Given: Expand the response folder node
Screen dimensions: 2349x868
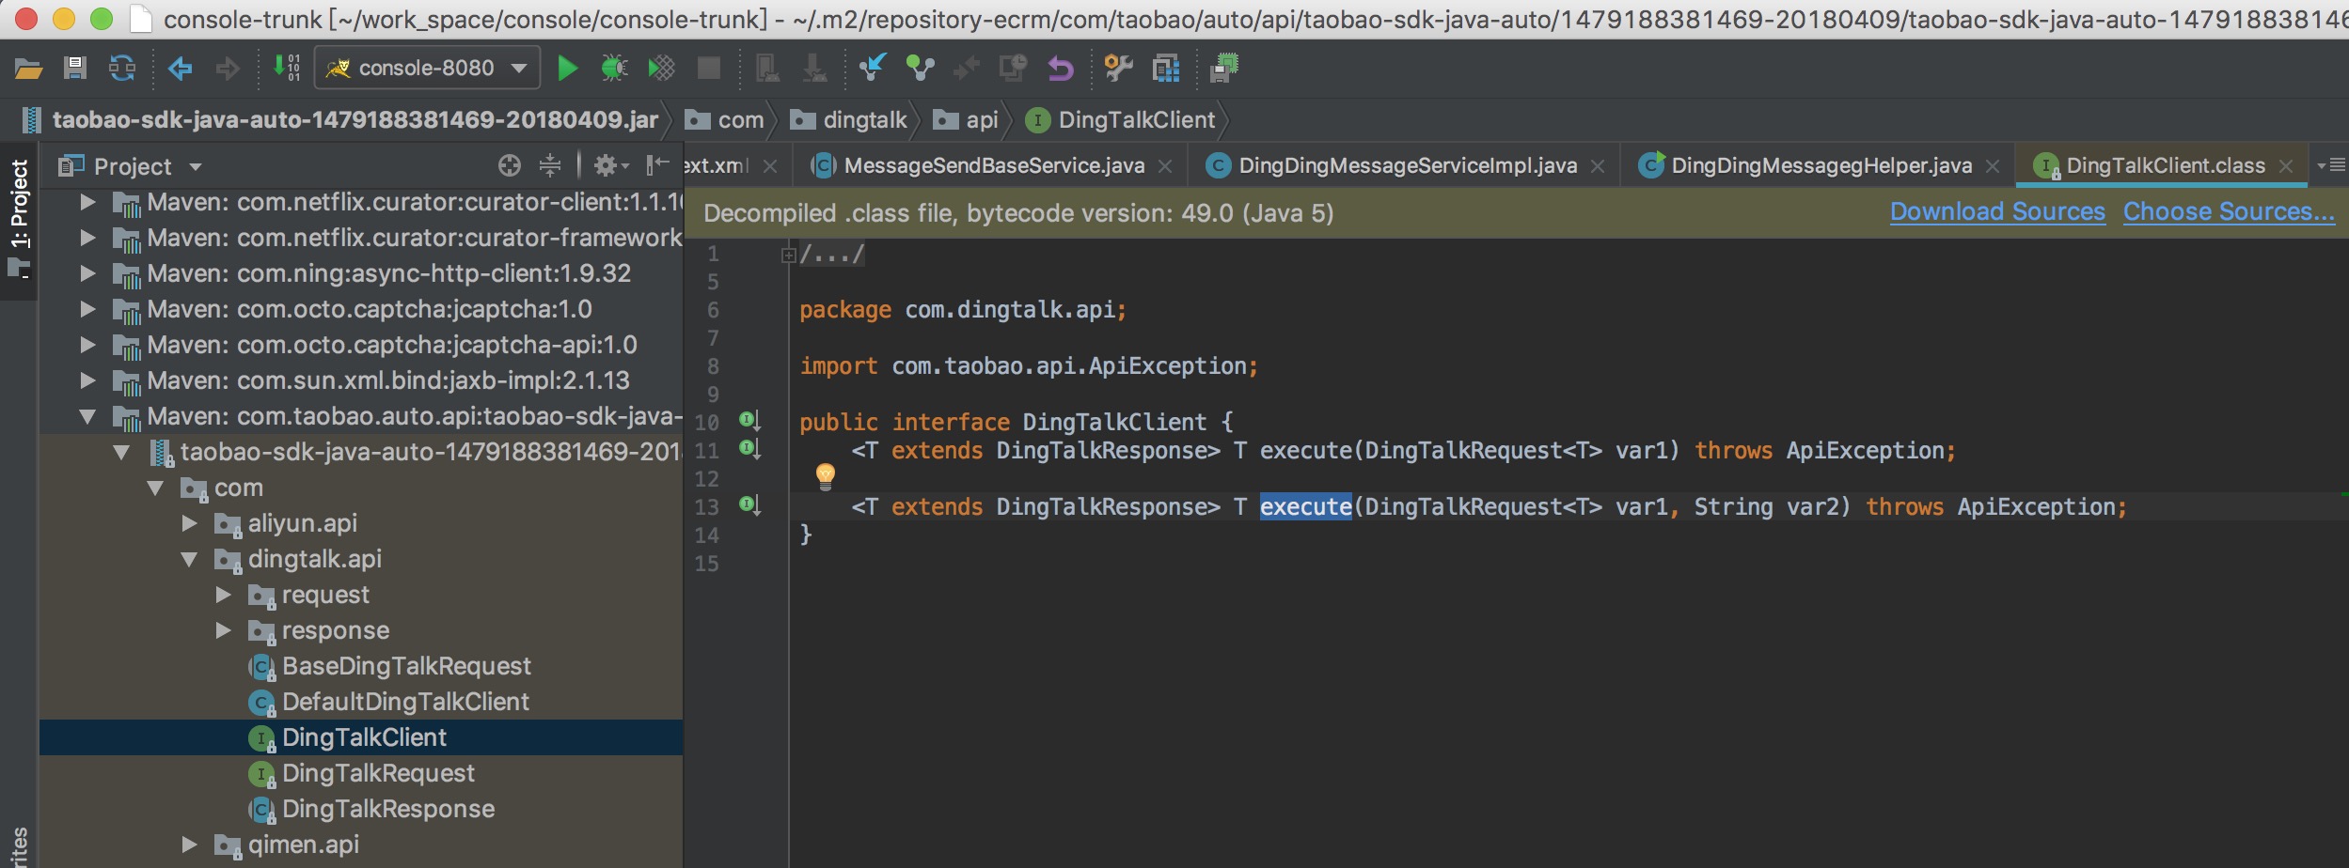Looking at the screenshot, I should pos(226,630).
